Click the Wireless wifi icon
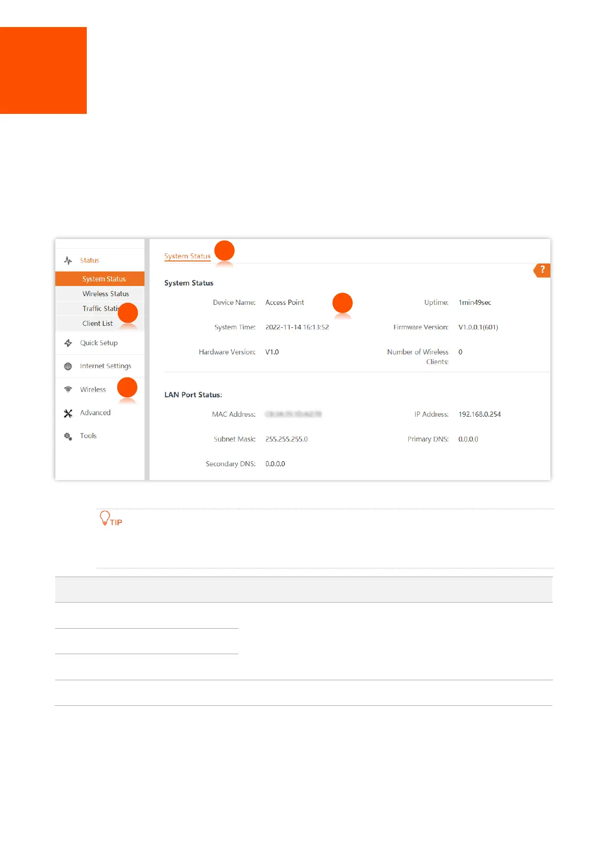 tap(68, 390)
